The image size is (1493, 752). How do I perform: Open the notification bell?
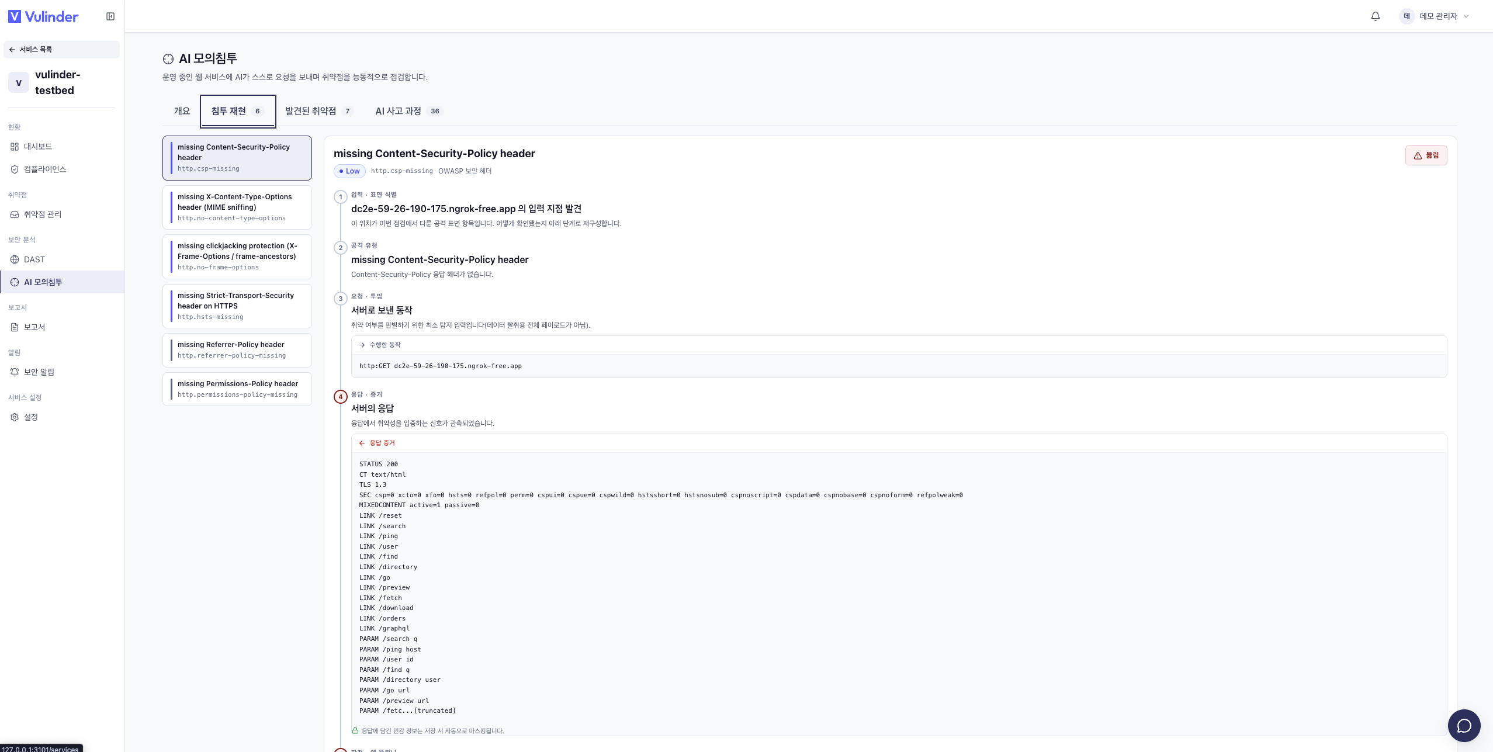[1376, 16]
